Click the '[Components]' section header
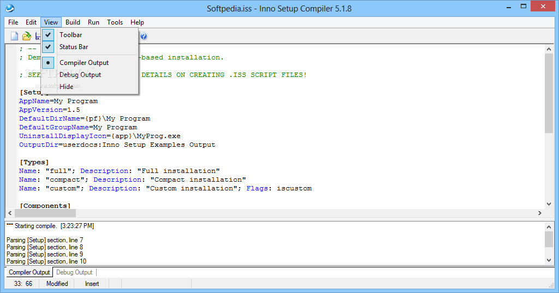Viewport: 559px width, 293px height. (x=45, y=206)
